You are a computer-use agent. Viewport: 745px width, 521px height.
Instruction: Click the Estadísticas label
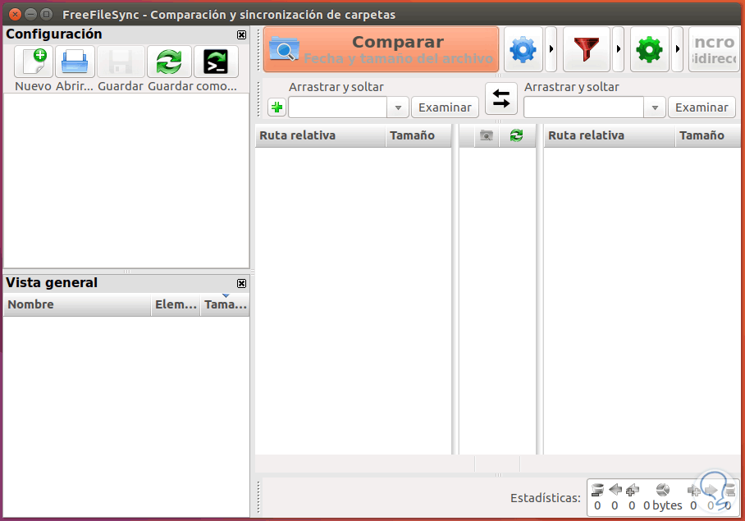coord(546,498)
